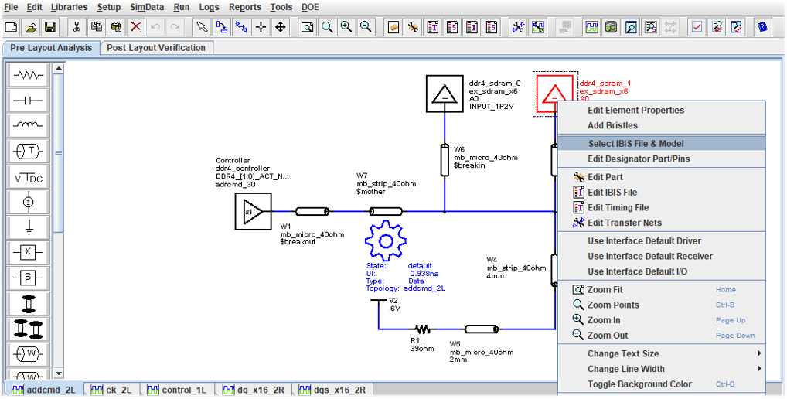
Task: Choose Edit Element Properties from context menu
Action: pyautogui.click(x=662, y=110)
